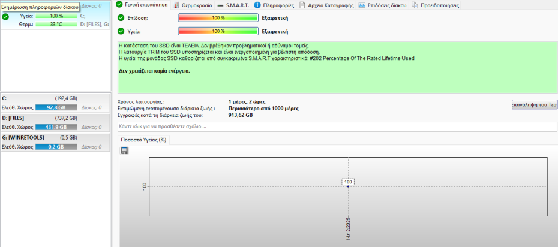This screenshot has width=558, height=247.
Task: Click the green checkmark beside Επίδοση
Action: [121, 17]
